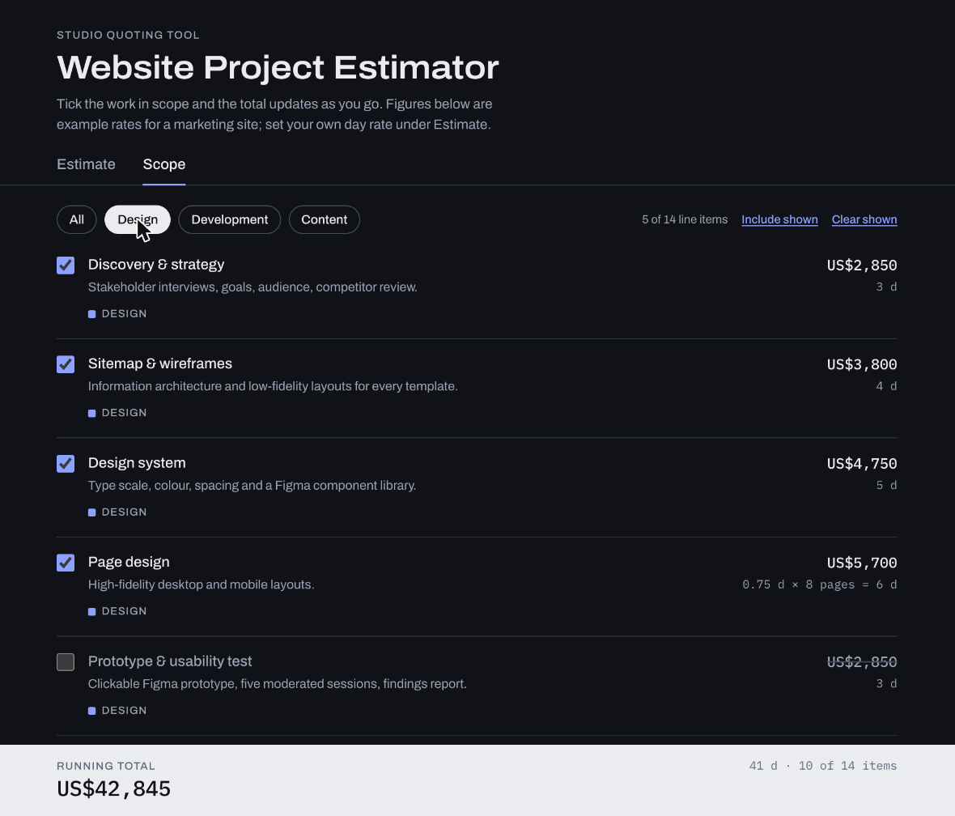Click the Website Project Estimator heading
The image size is (955, 816).
click(278, 67)
